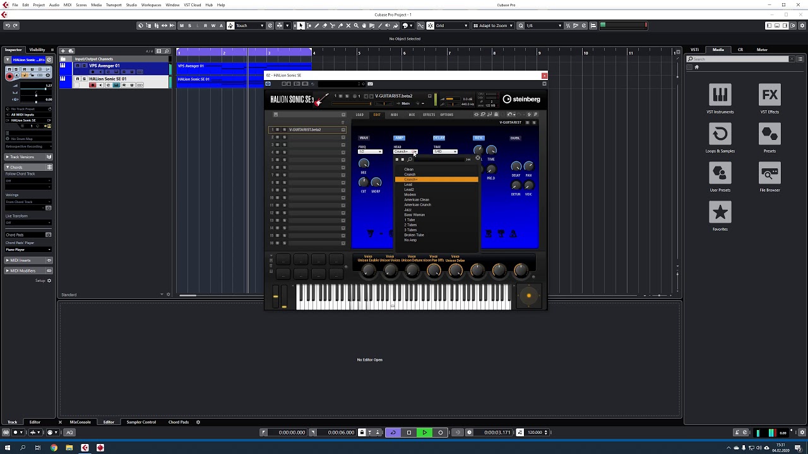Click the search magnifier in amp popup
Screen dimensions: 808x454
click(x=410, y=160)
